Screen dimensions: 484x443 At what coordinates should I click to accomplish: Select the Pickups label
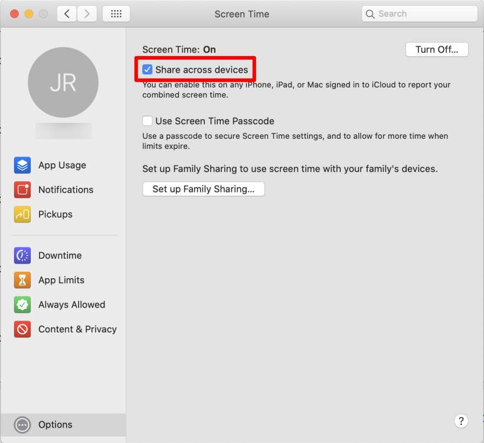(x=55, y=214)
